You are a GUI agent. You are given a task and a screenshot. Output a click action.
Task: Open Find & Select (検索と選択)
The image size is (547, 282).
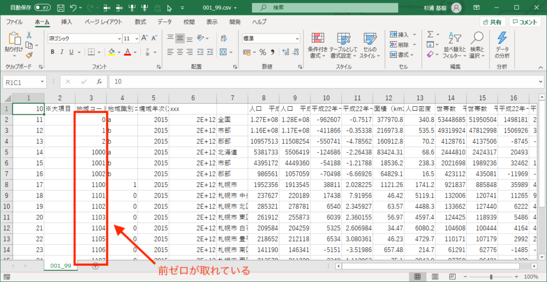click(477, 45)
